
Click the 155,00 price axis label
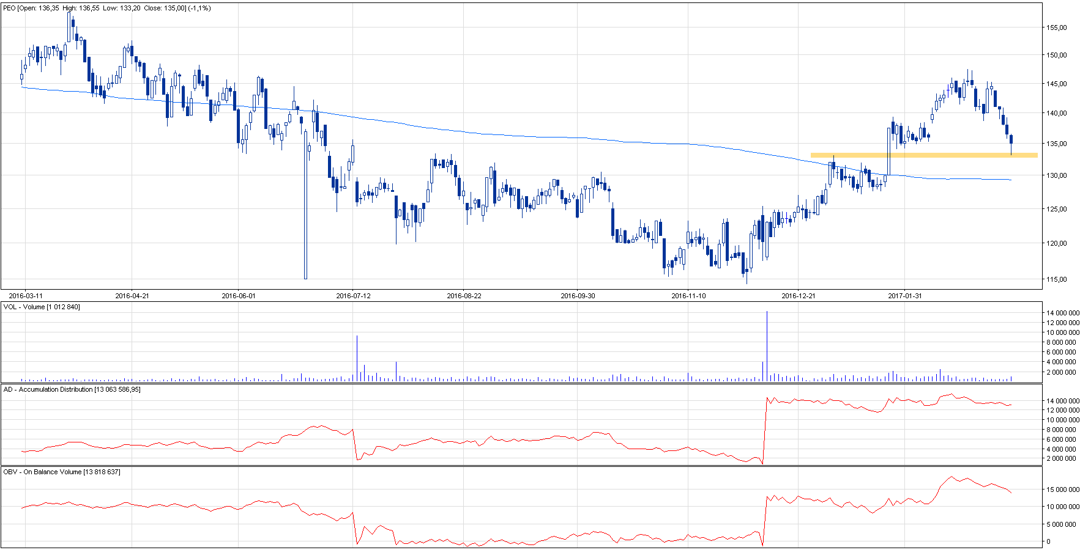point(1056,28)
